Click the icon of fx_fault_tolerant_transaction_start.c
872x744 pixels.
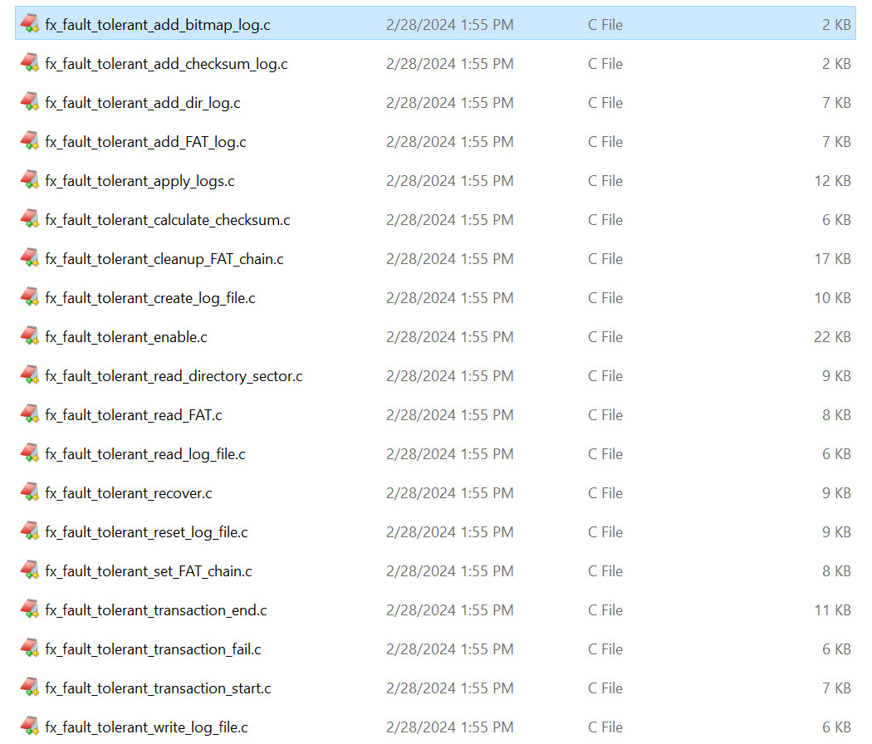(29, 688)
